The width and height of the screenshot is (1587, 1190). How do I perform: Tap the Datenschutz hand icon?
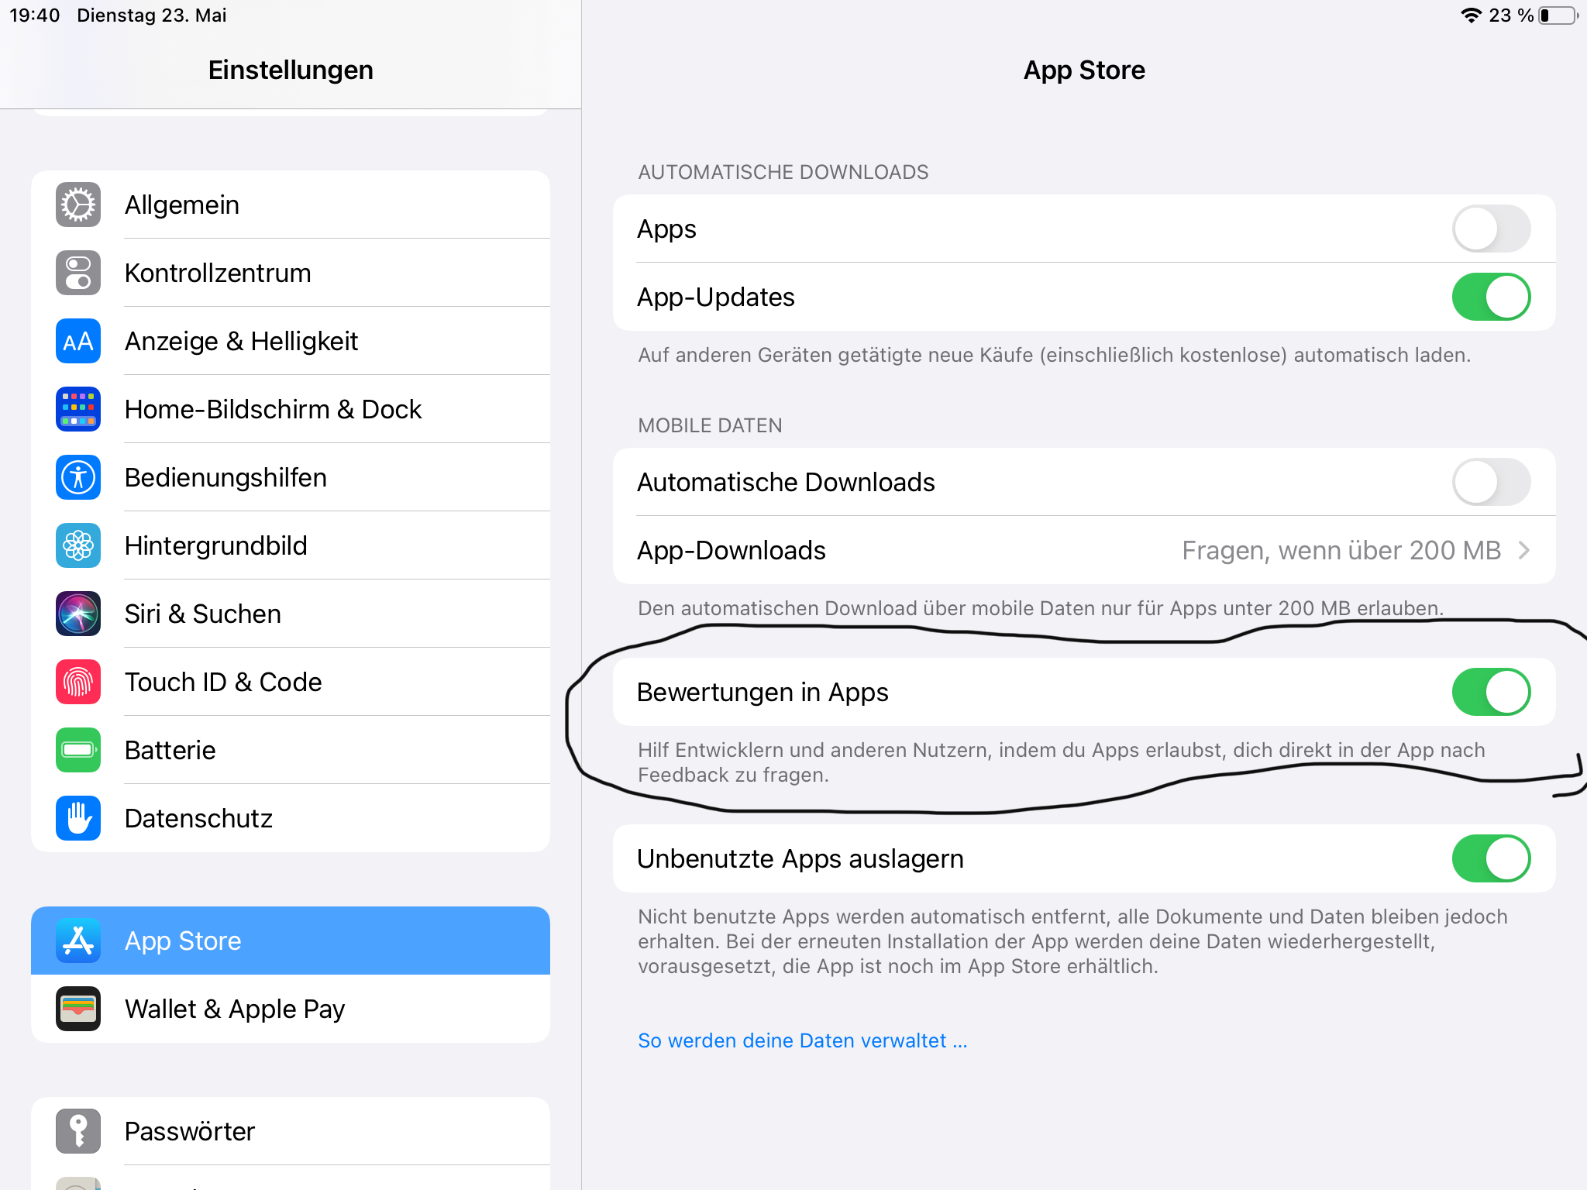tap(78, 818)
